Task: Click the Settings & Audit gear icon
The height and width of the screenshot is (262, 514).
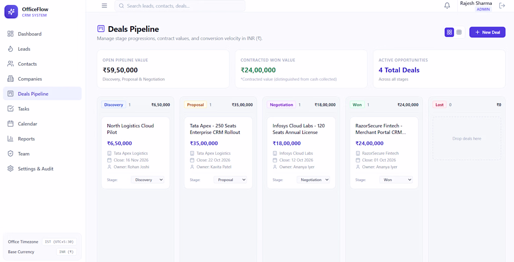Action: point(10,169)
